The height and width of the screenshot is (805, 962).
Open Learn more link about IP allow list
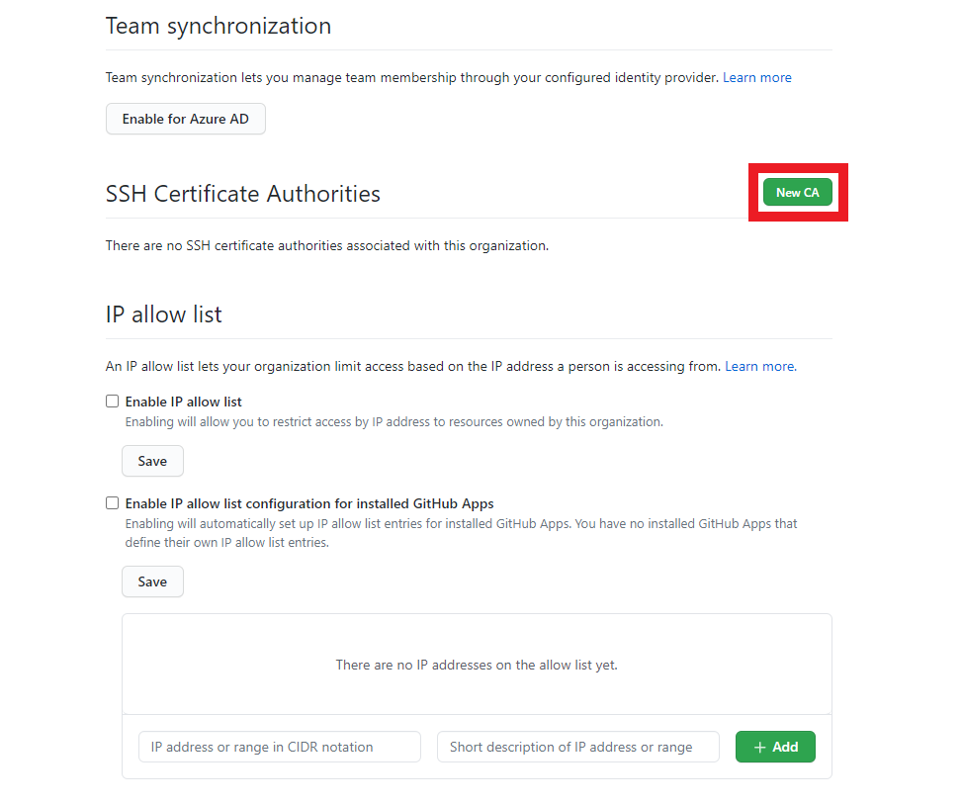click(x=760, y=366)
